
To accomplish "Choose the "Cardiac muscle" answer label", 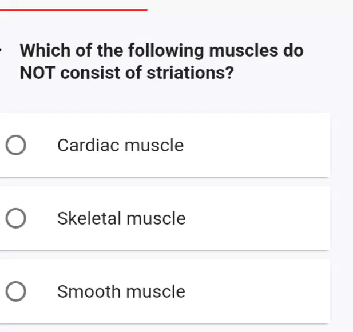I will pyautogui.click(x=121, y=145).
